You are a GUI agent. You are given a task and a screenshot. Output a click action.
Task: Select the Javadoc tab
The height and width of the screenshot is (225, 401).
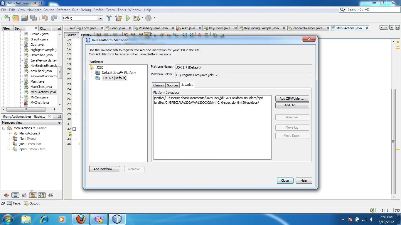(x=187, y=85)
